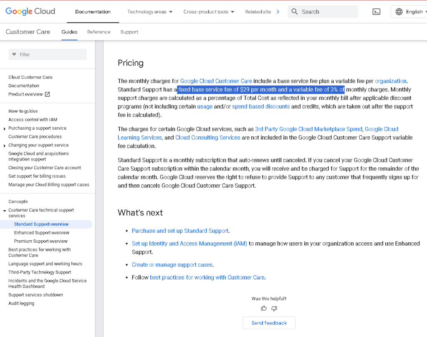
Task: Expand Changing your support service item
Action: tap(4, 146)
